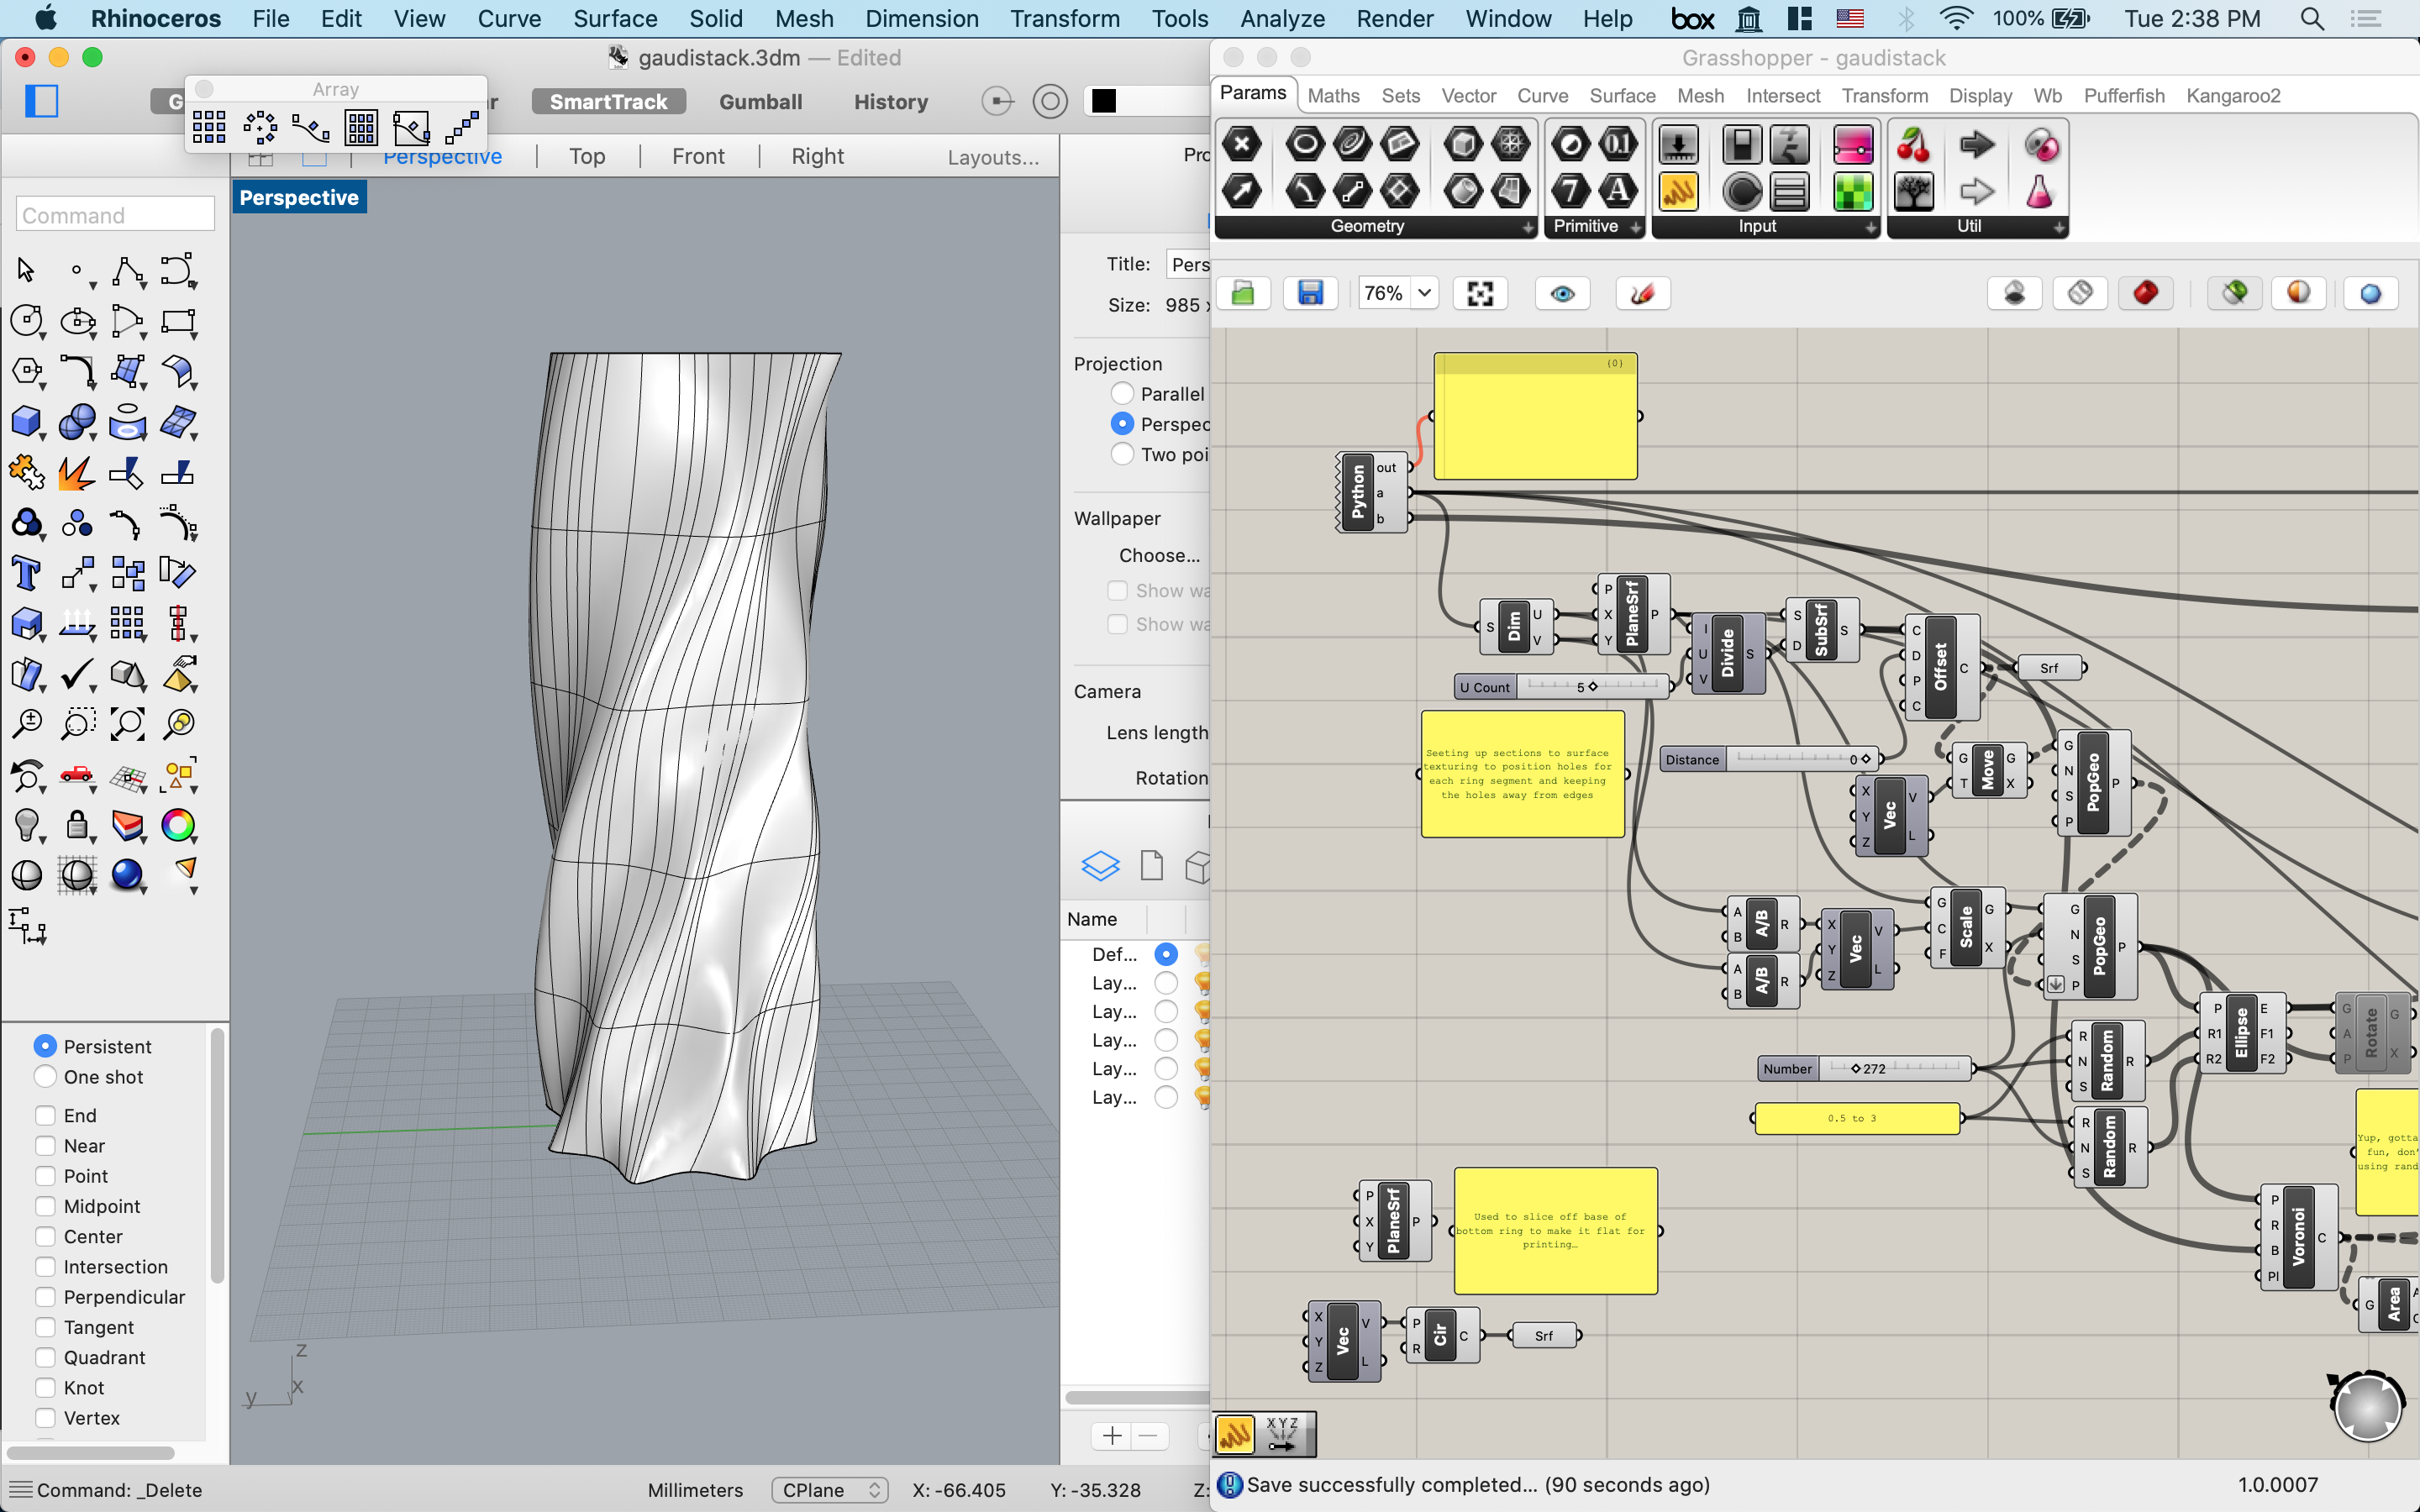Screen dimensions: 2420x1512
Task: Switch to the Front viewport tab
Action: (698, 156)
